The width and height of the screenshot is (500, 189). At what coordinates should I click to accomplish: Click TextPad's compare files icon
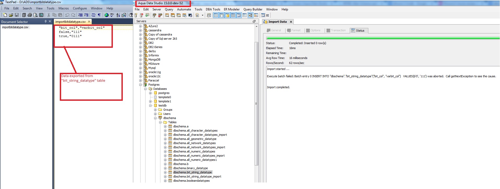pyautogui.click(x=124, y=15)
